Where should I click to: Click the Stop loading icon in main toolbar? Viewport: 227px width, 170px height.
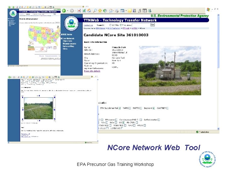pos(79,11)
